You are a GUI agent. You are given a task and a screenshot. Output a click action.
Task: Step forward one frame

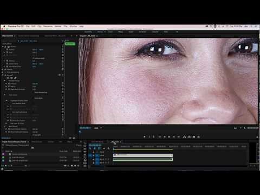tap(174, 137)
